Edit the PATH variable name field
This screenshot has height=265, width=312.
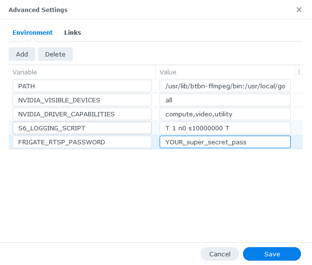click(x=82, y=86)
